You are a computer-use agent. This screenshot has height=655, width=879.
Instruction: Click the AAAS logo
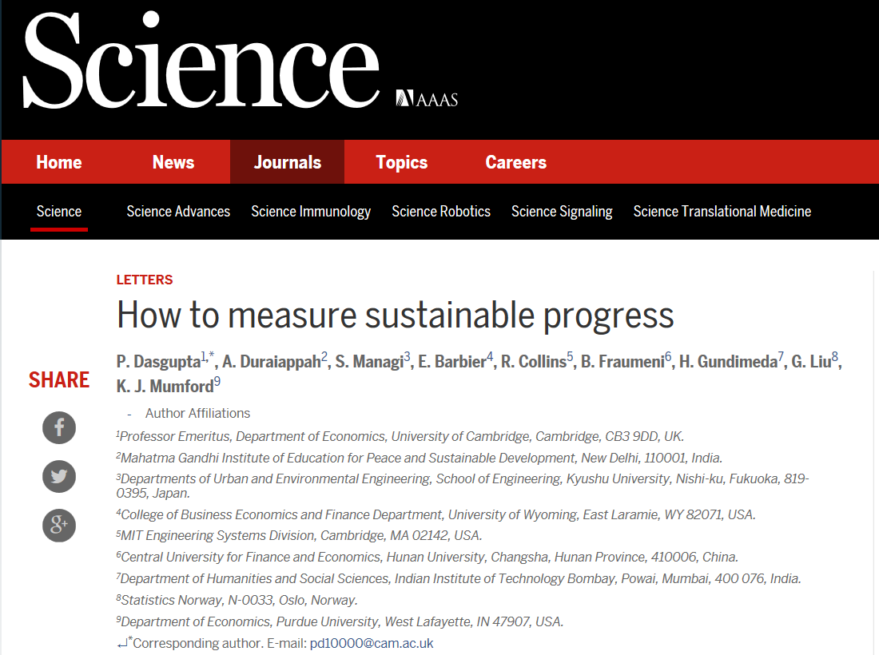coord(427,98)
